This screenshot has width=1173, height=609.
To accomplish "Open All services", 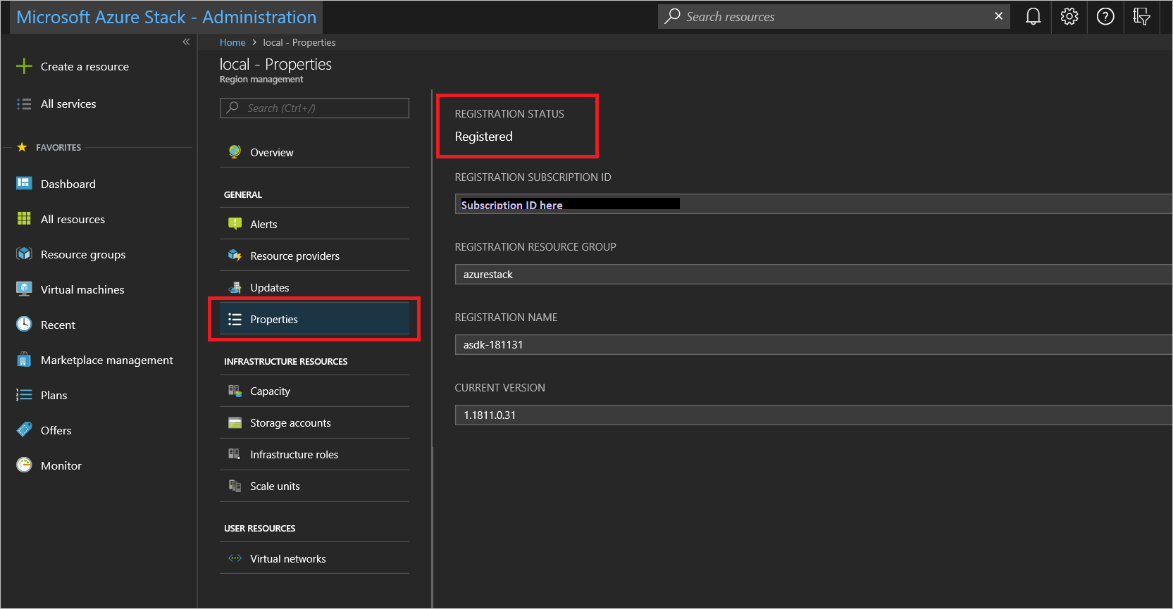I will (68, 104).
